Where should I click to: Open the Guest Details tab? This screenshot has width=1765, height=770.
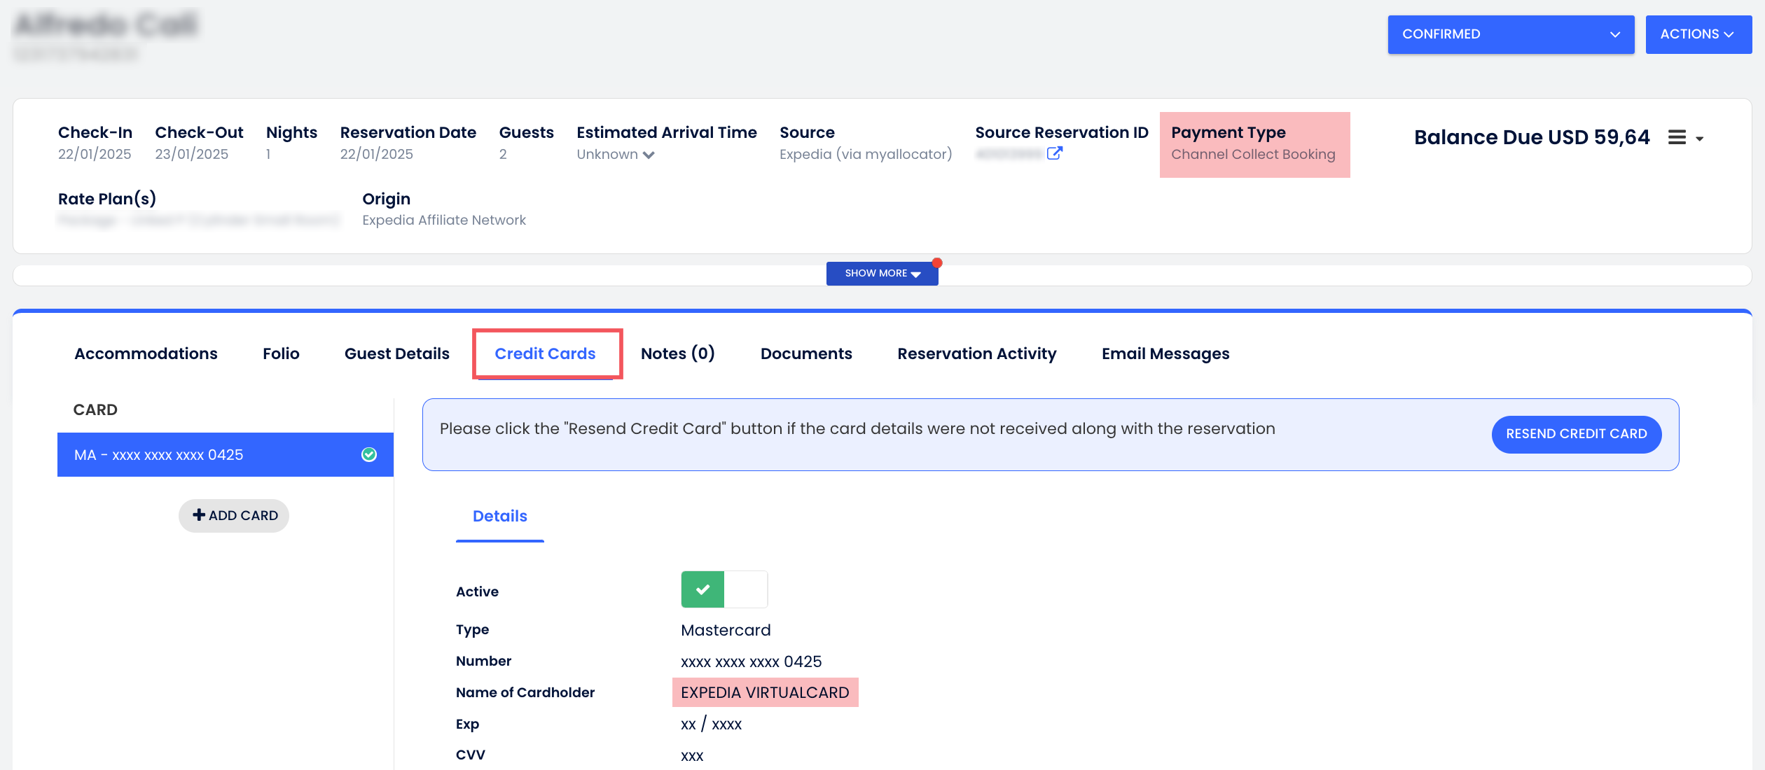pos(396,354)
